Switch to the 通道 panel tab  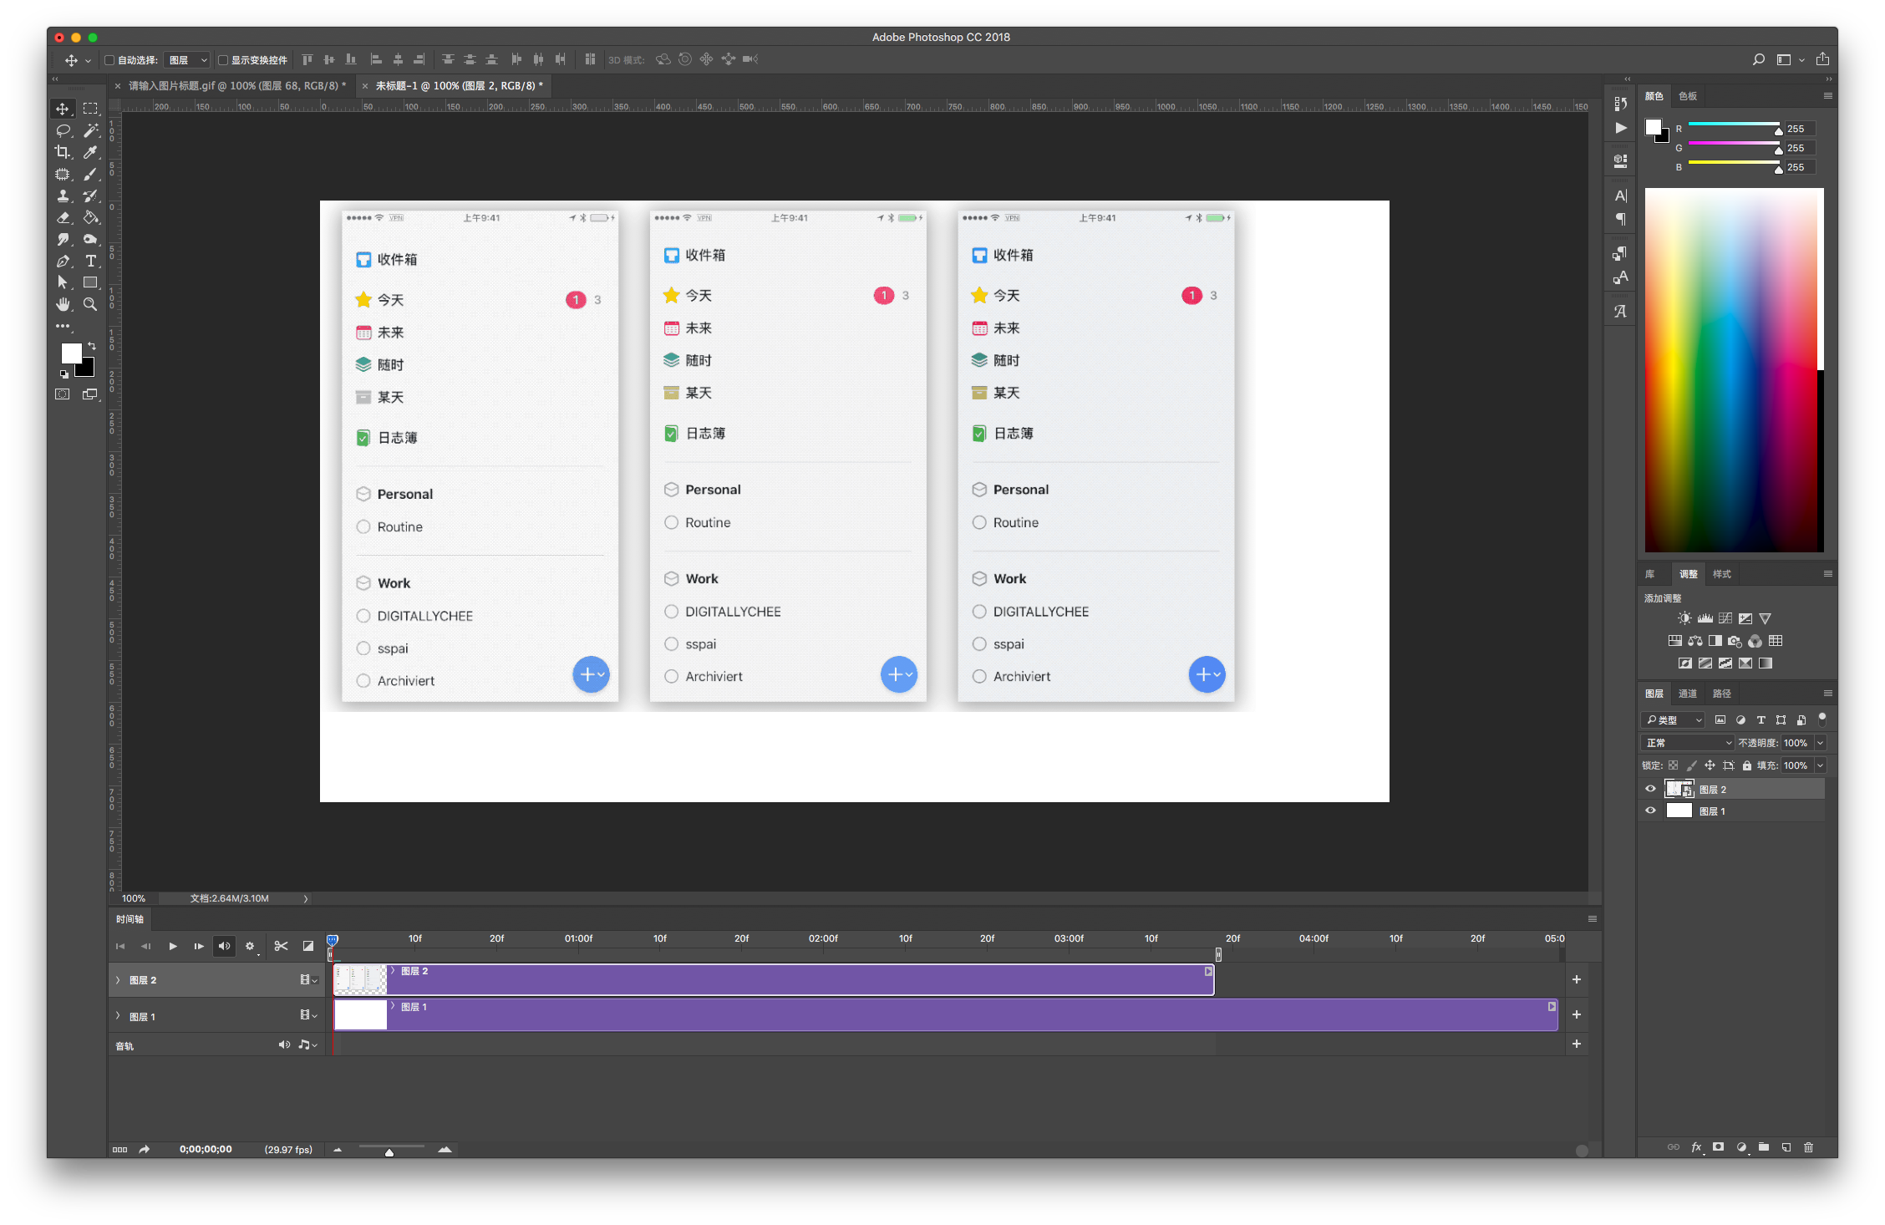point(1688,694)
